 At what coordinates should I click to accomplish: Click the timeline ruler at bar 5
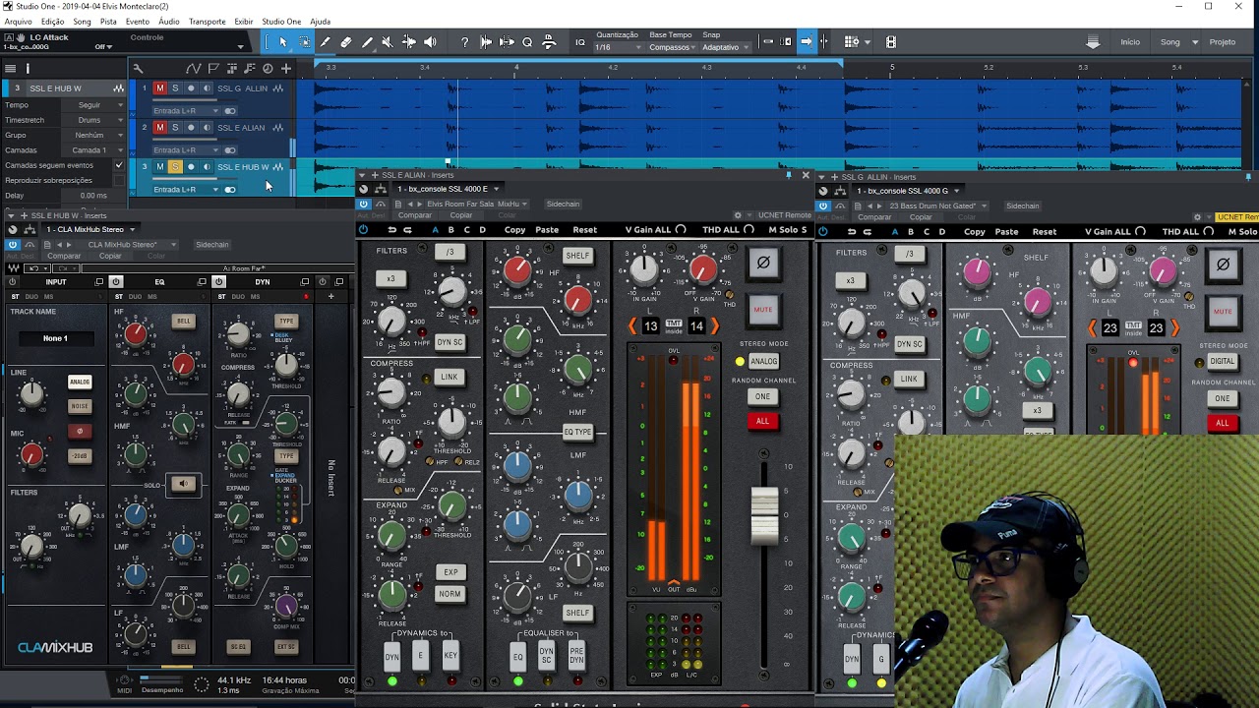[892, 67]
